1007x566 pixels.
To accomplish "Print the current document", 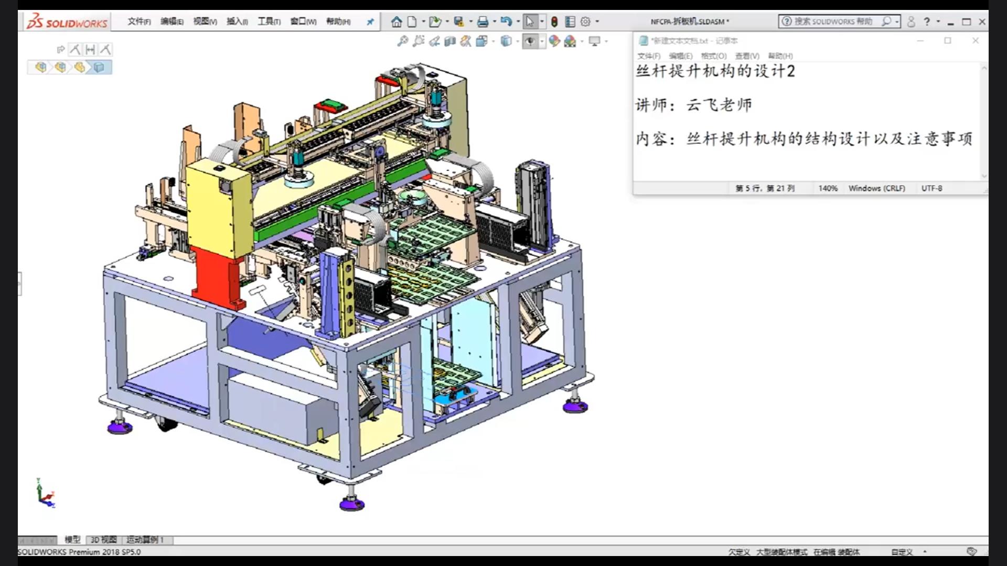I will [x=483, y=21].
